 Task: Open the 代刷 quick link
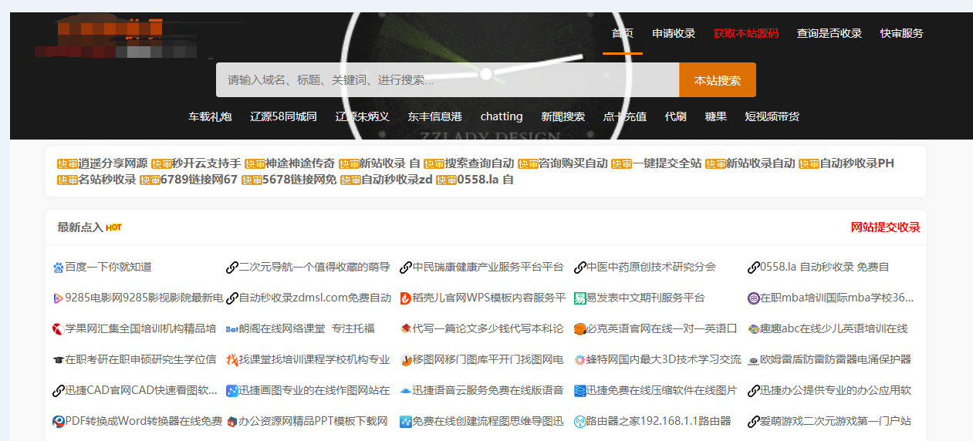[675, 116]
